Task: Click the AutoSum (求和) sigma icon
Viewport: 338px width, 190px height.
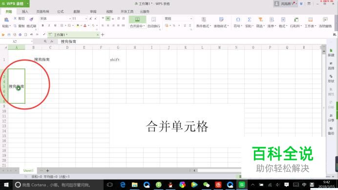Action: tap(249, 20)
